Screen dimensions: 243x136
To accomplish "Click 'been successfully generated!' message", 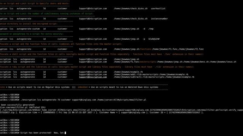I will coord(18,105).
